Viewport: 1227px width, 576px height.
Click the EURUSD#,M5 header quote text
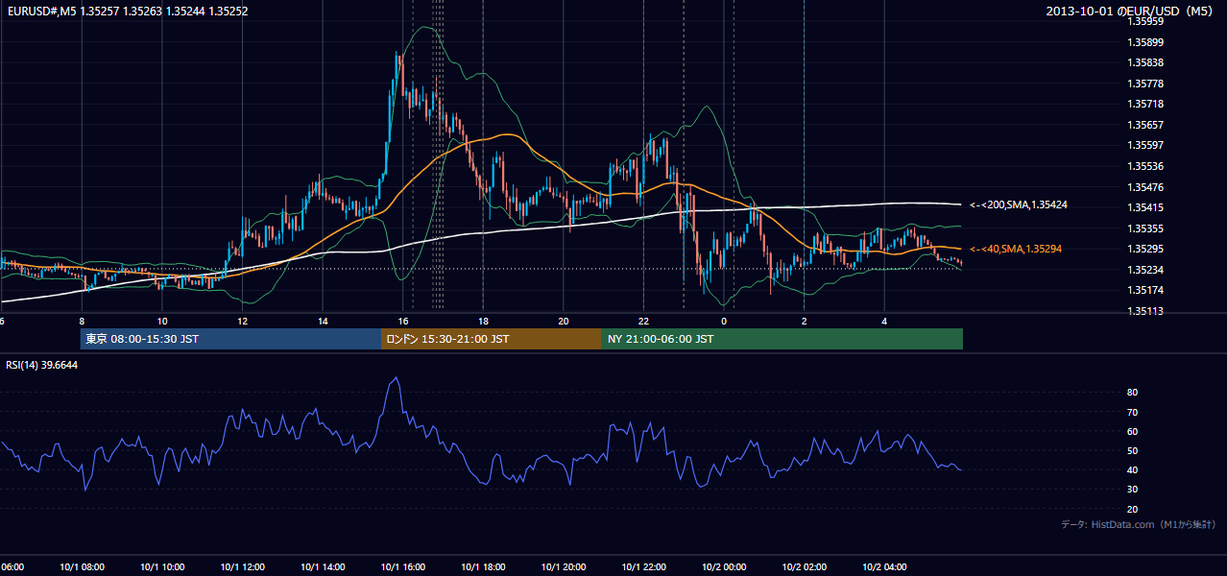click(x=127, y=12)
